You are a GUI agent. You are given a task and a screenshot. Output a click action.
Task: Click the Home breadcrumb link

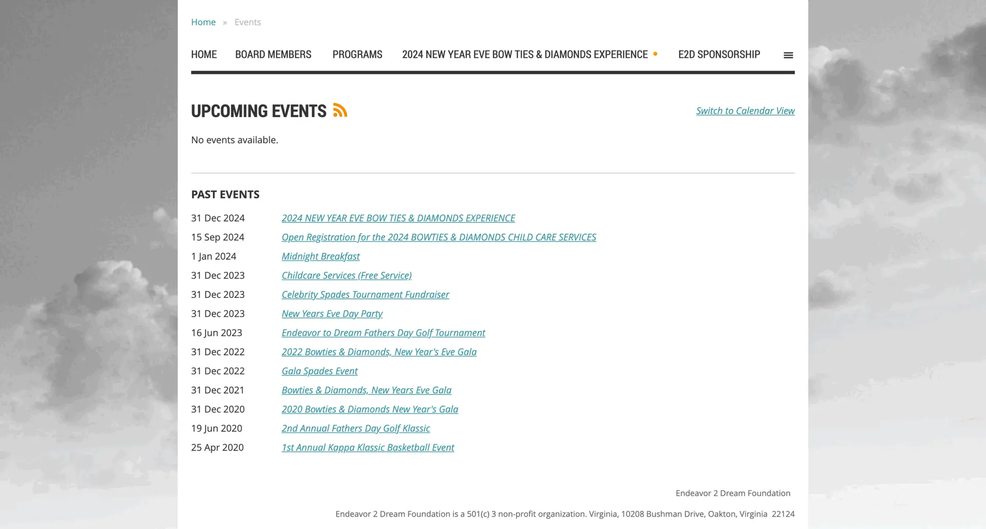click(x=203, y=22)
